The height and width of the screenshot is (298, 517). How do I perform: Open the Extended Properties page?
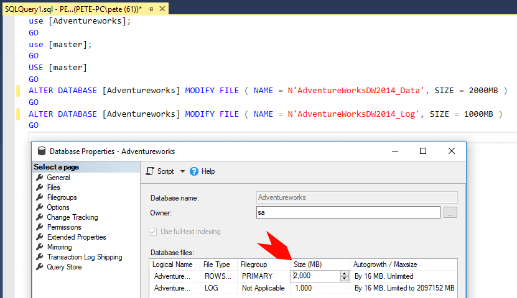pyautogui.click(x=77, y=237)
